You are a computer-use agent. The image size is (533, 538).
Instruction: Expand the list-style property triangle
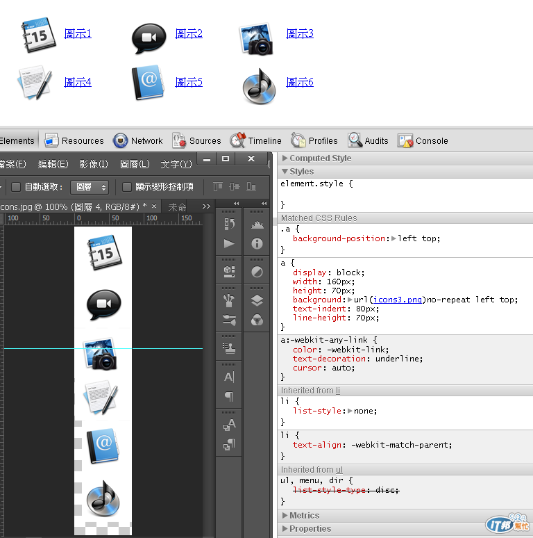tap(350, 411)
